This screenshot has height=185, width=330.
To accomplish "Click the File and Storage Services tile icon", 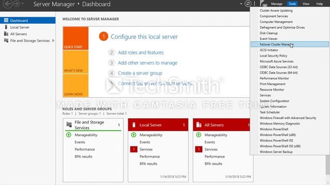I will [x=69, y=124].
